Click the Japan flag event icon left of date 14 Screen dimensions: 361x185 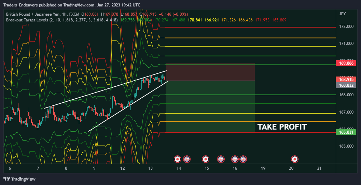[x=177, y=159]
